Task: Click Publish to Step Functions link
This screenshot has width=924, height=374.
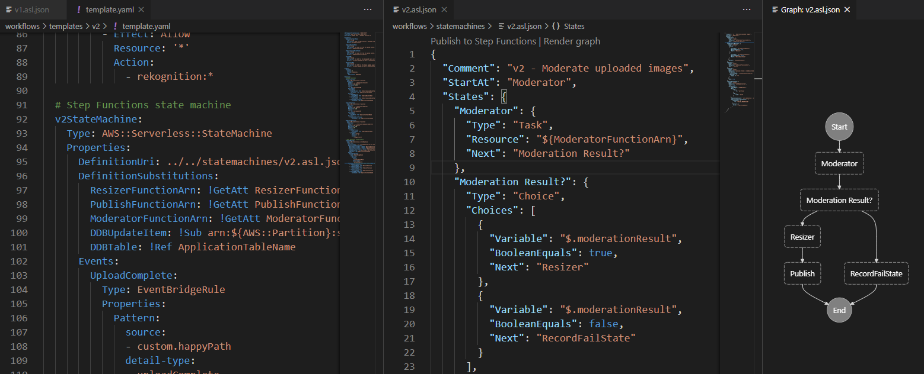Action: pyautogui.click(x=483, y=41)
